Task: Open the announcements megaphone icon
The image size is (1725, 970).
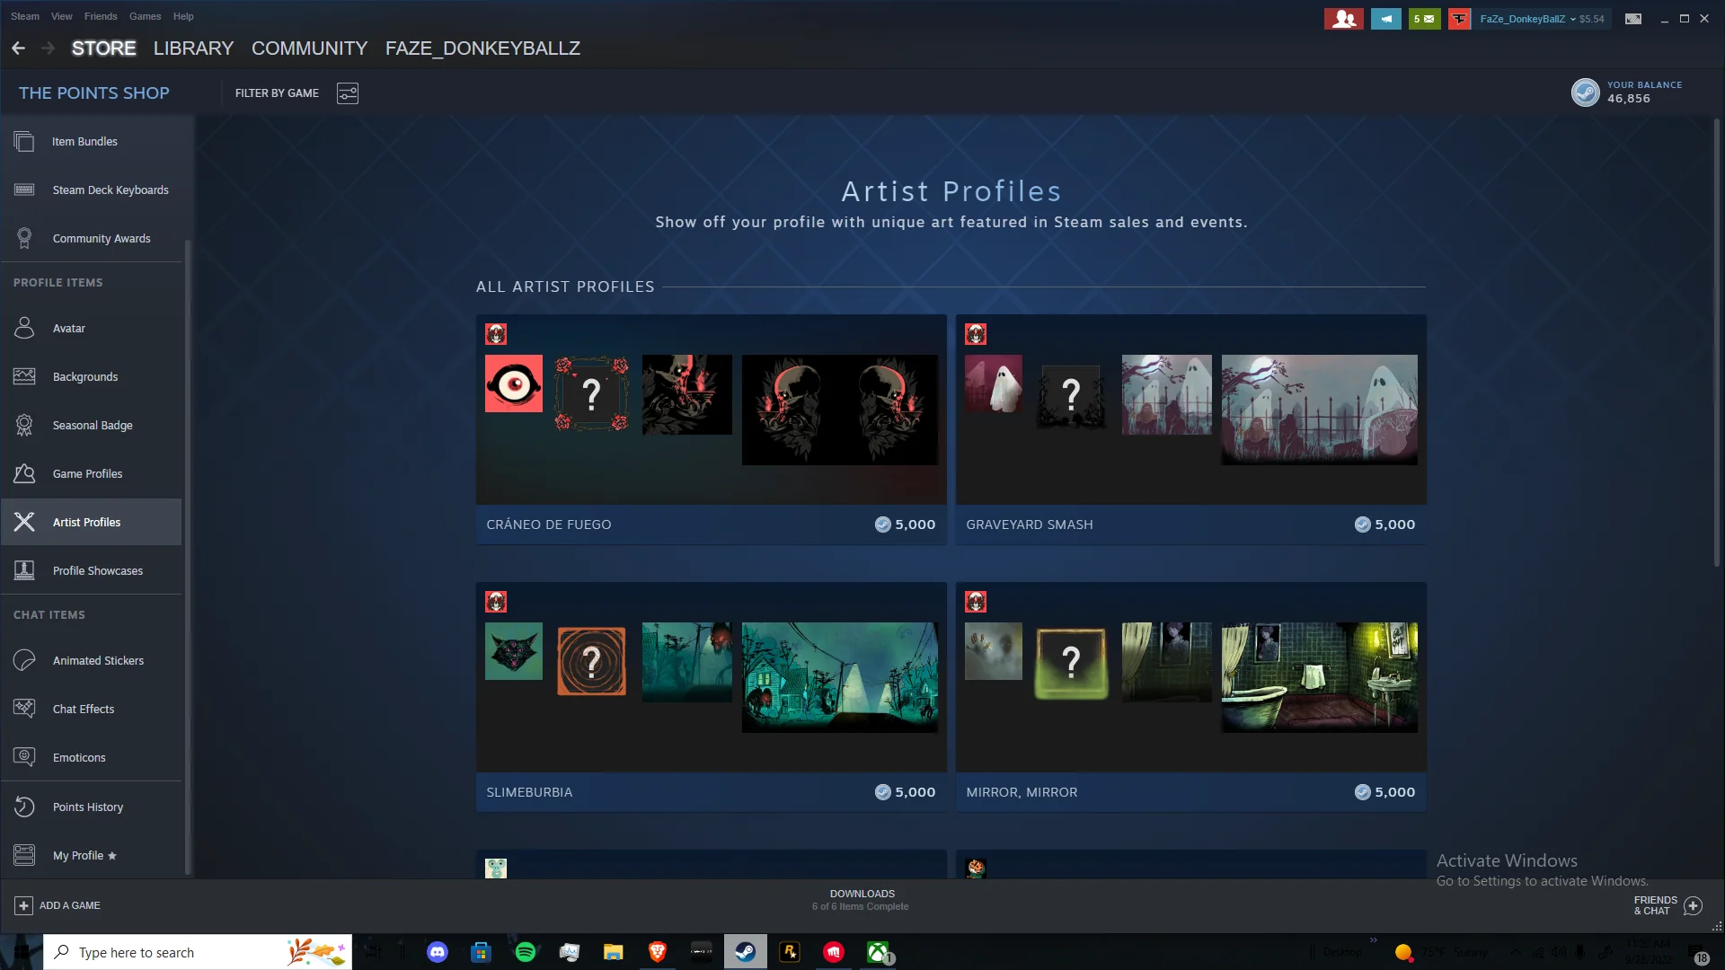Action: 1385,18
